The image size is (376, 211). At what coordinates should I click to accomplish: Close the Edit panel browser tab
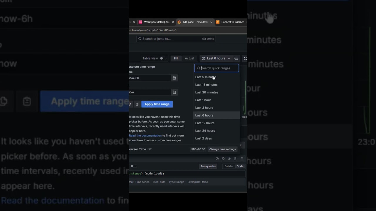tap(211, 22)
